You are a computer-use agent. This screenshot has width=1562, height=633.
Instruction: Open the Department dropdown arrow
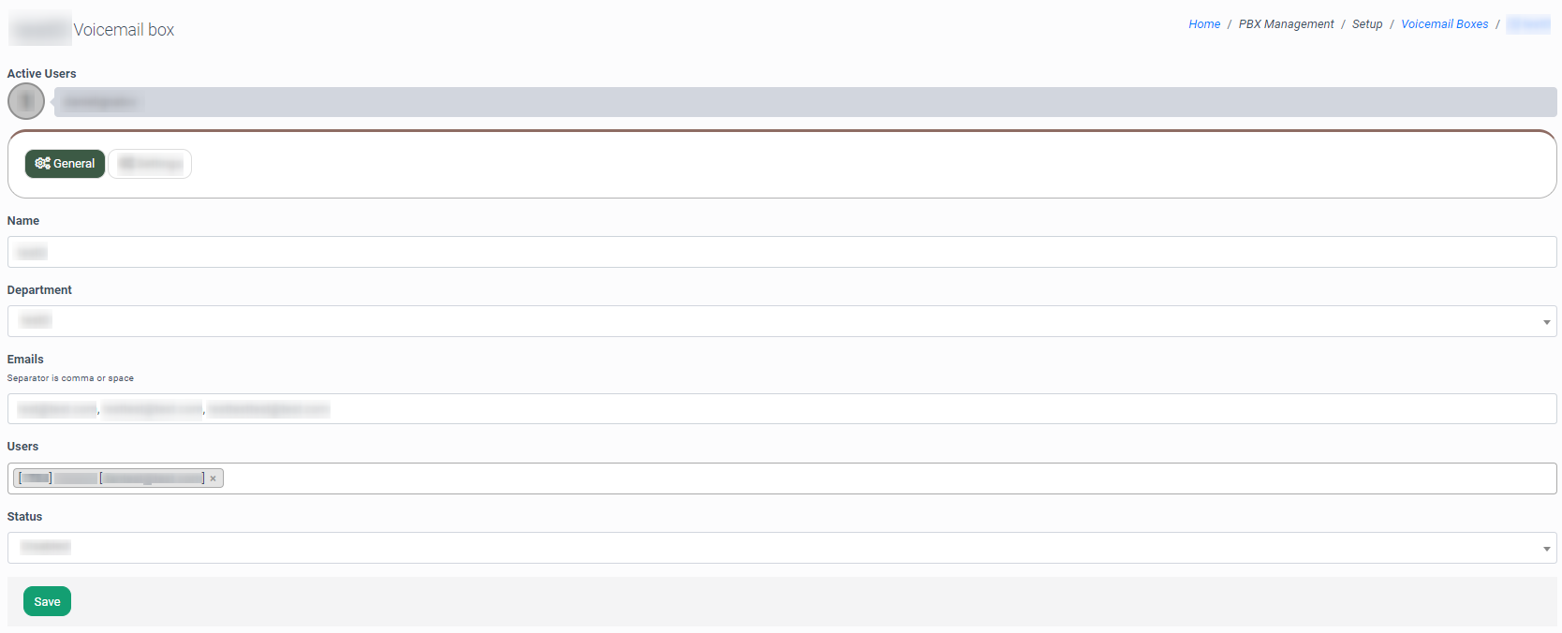click(1546, 322)
